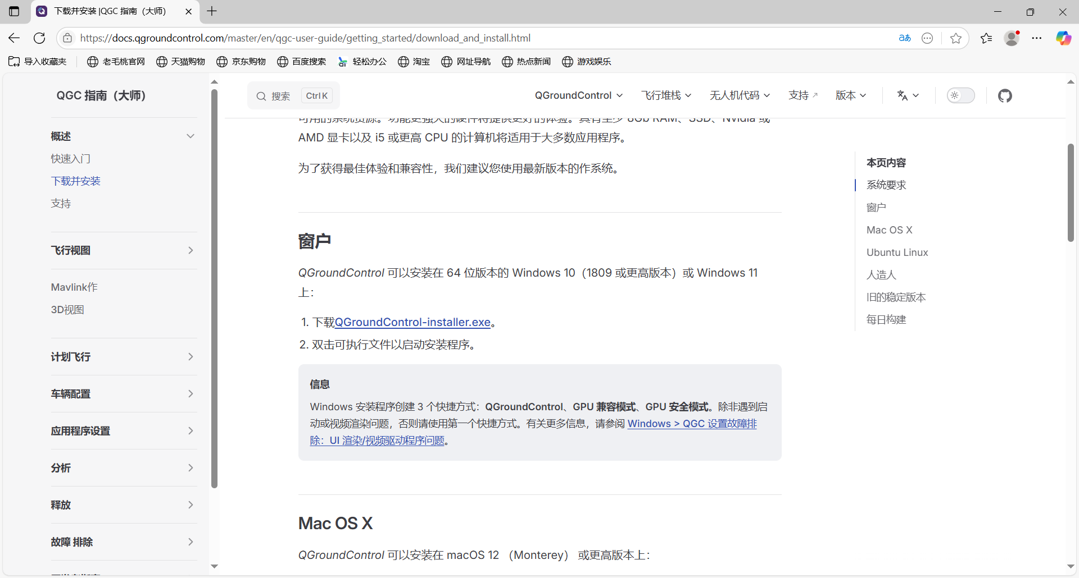Click the browser refresh icon
This screenshot has height=578, width=1079.
(x=39, y=38)
